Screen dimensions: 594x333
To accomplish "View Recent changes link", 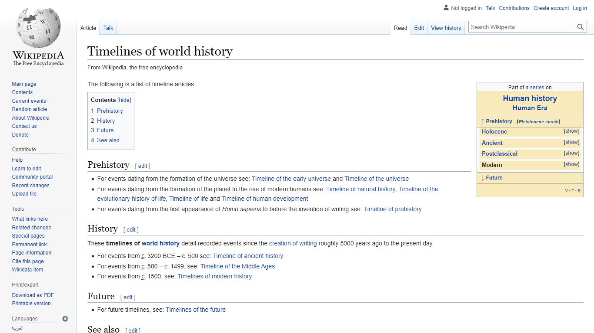I will click(x=31, y=186).
